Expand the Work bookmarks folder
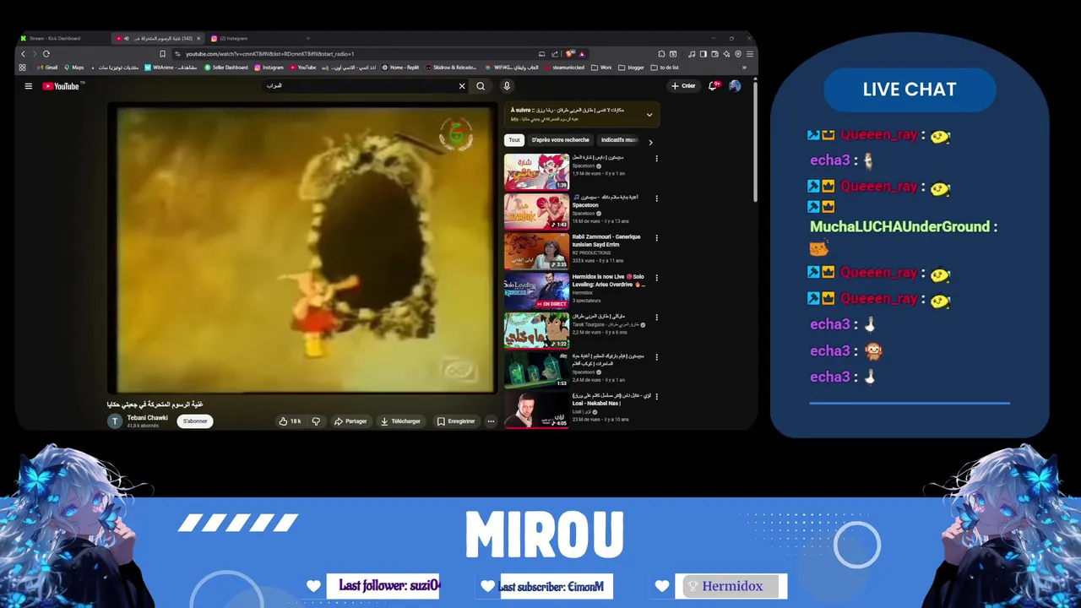Viewport: 1081px width, 608px height. click(x=601, y=68)
